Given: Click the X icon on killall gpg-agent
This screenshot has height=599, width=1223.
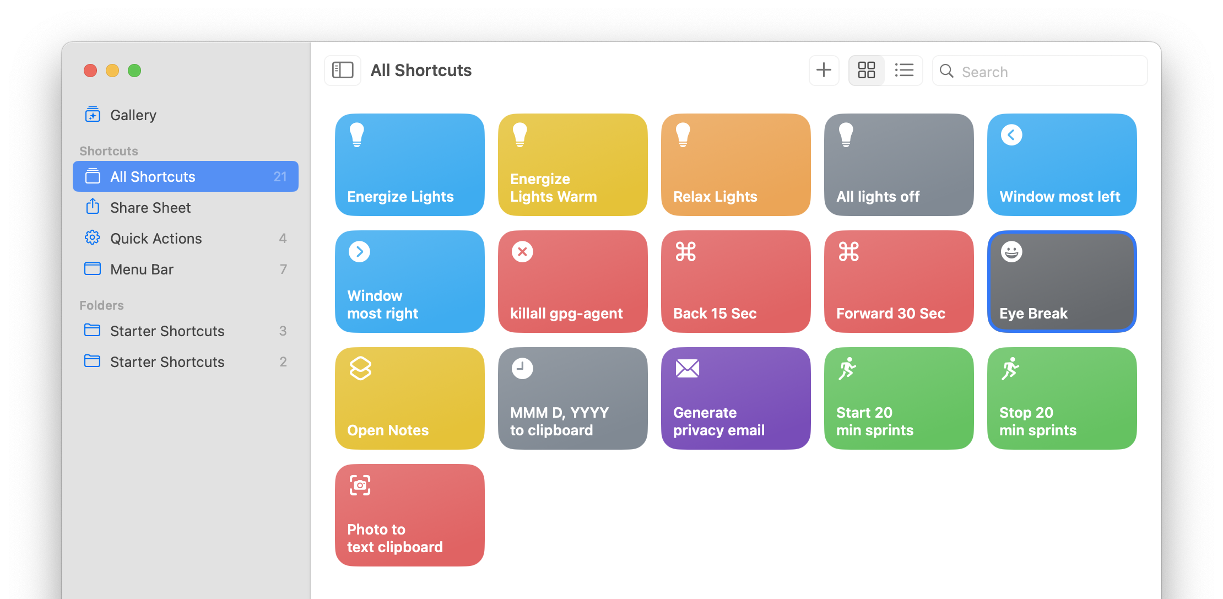Looking at the screenshot, I should 522,252.
